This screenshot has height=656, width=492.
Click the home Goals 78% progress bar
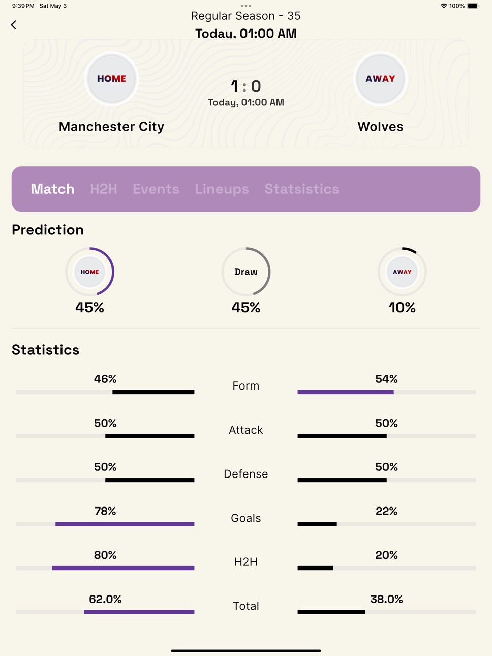coord(105,524)
